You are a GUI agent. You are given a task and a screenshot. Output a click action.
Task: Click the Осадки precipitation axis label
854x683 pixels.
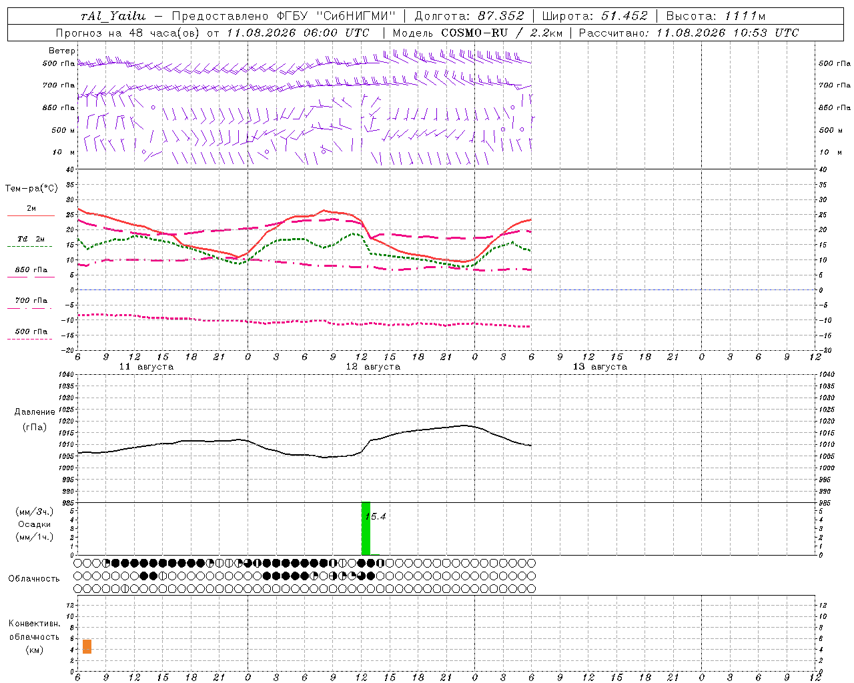click(x=35, y=524)
